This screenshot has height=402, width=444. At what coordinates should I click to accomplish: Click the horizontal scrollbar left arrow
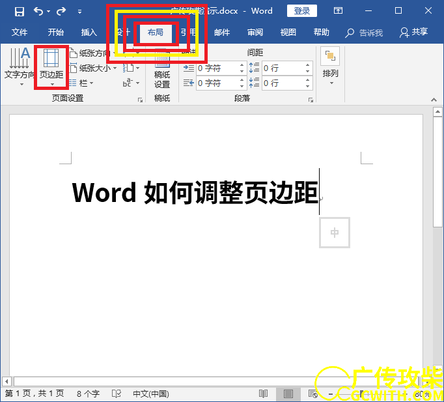[x=7, y=381]
